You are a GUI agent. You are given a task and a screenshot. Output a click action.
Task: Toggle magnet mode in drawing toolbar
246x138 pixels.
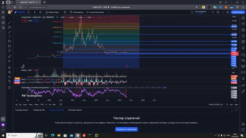[10, 67]
